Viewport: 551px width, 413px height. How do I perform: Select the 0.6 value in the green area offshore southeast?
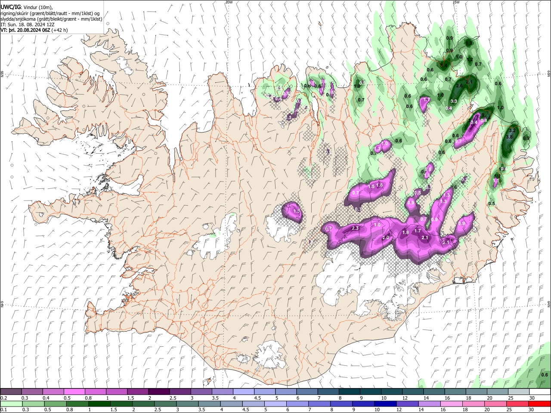tap(545, 375)
